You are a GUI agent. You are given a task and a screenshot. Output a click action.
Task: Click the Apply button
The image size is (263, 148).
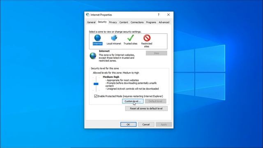point(164,124)
